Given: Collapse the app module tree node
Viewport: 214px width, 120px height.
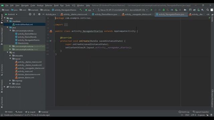Looking at the screenshot, I should (5, 18).
